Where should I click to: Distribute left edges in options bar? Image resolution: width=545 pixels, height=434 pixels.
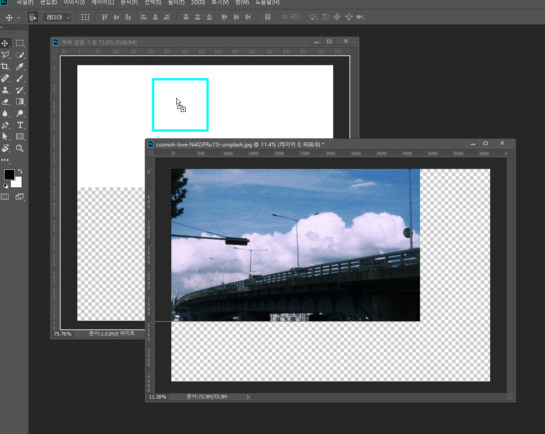click(225, 17)
